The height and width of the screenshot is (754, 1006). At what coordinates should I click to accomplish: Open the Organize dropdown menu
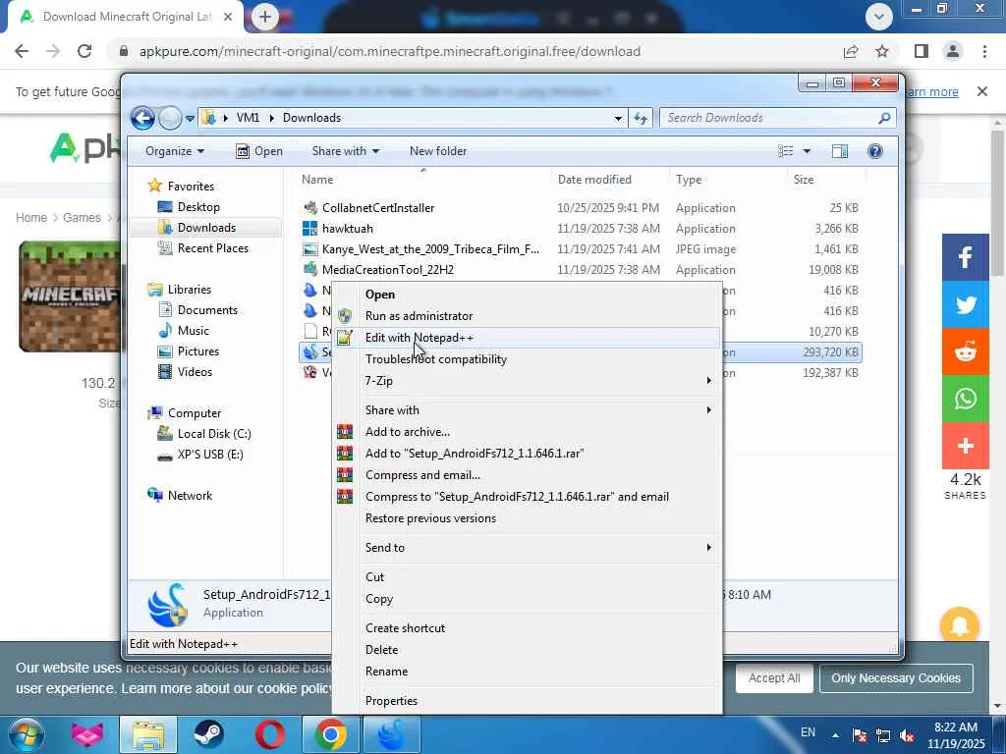pyautogui.click(x=175, y=151)
